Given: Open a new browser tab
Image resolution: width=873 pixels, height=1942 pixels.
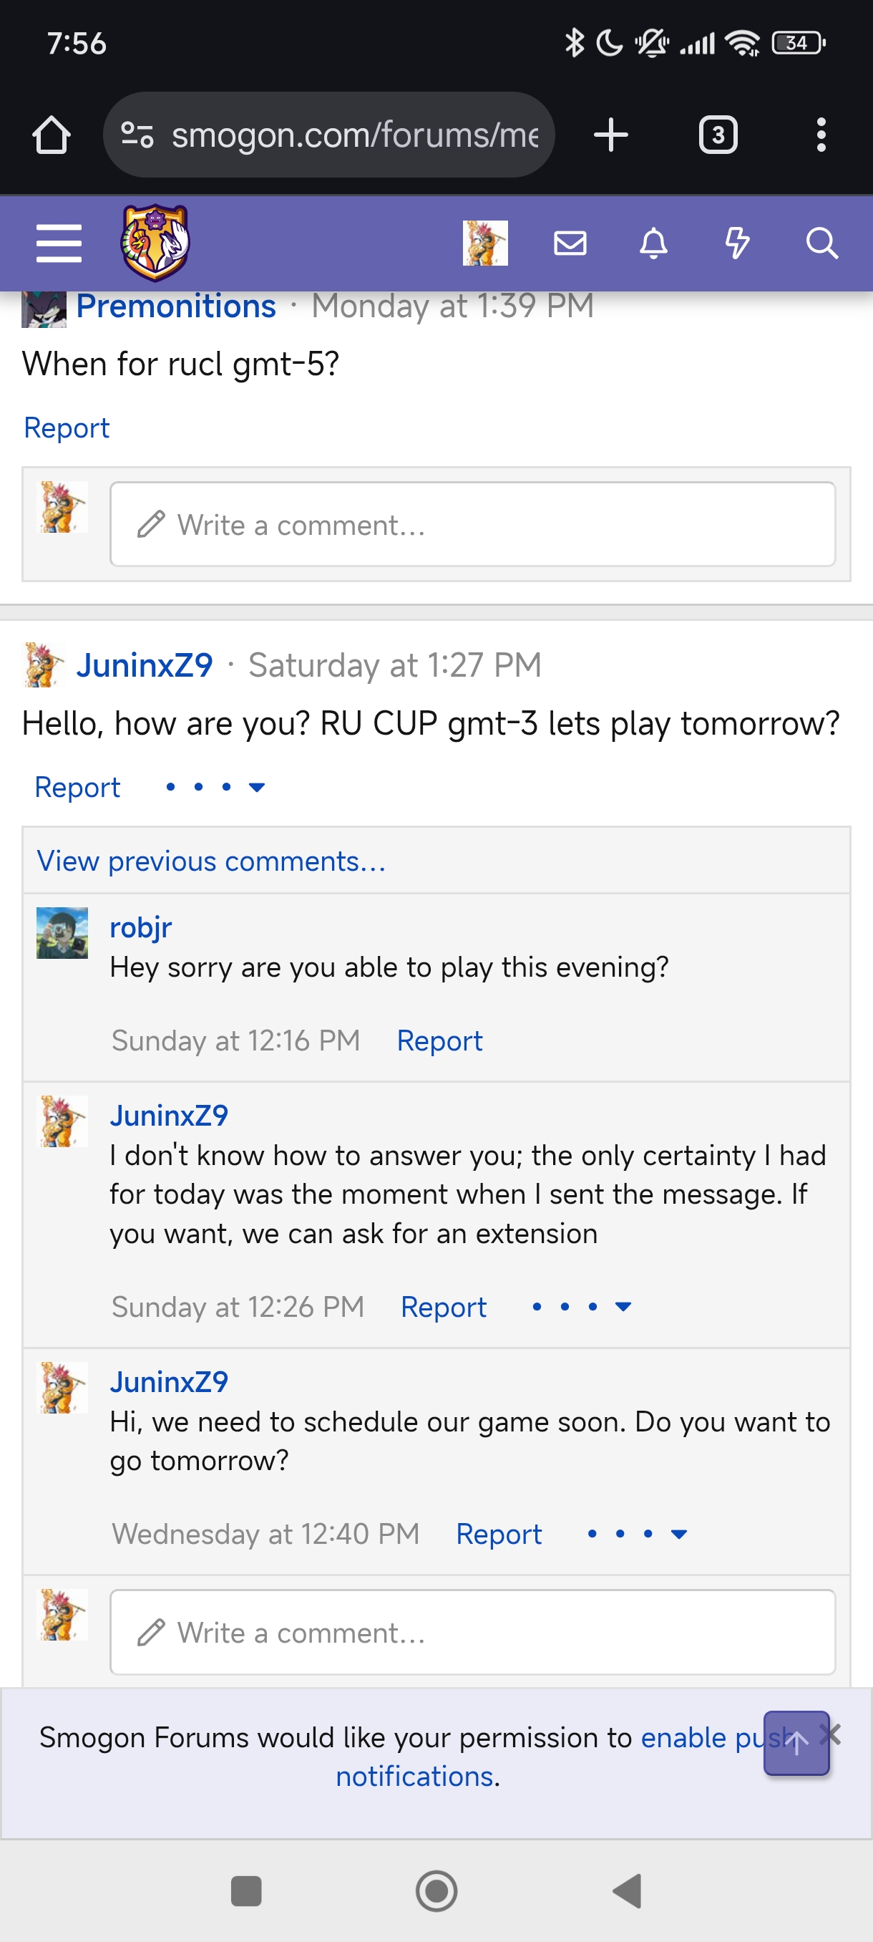Looking at the screenshot, I should (610, 136).
